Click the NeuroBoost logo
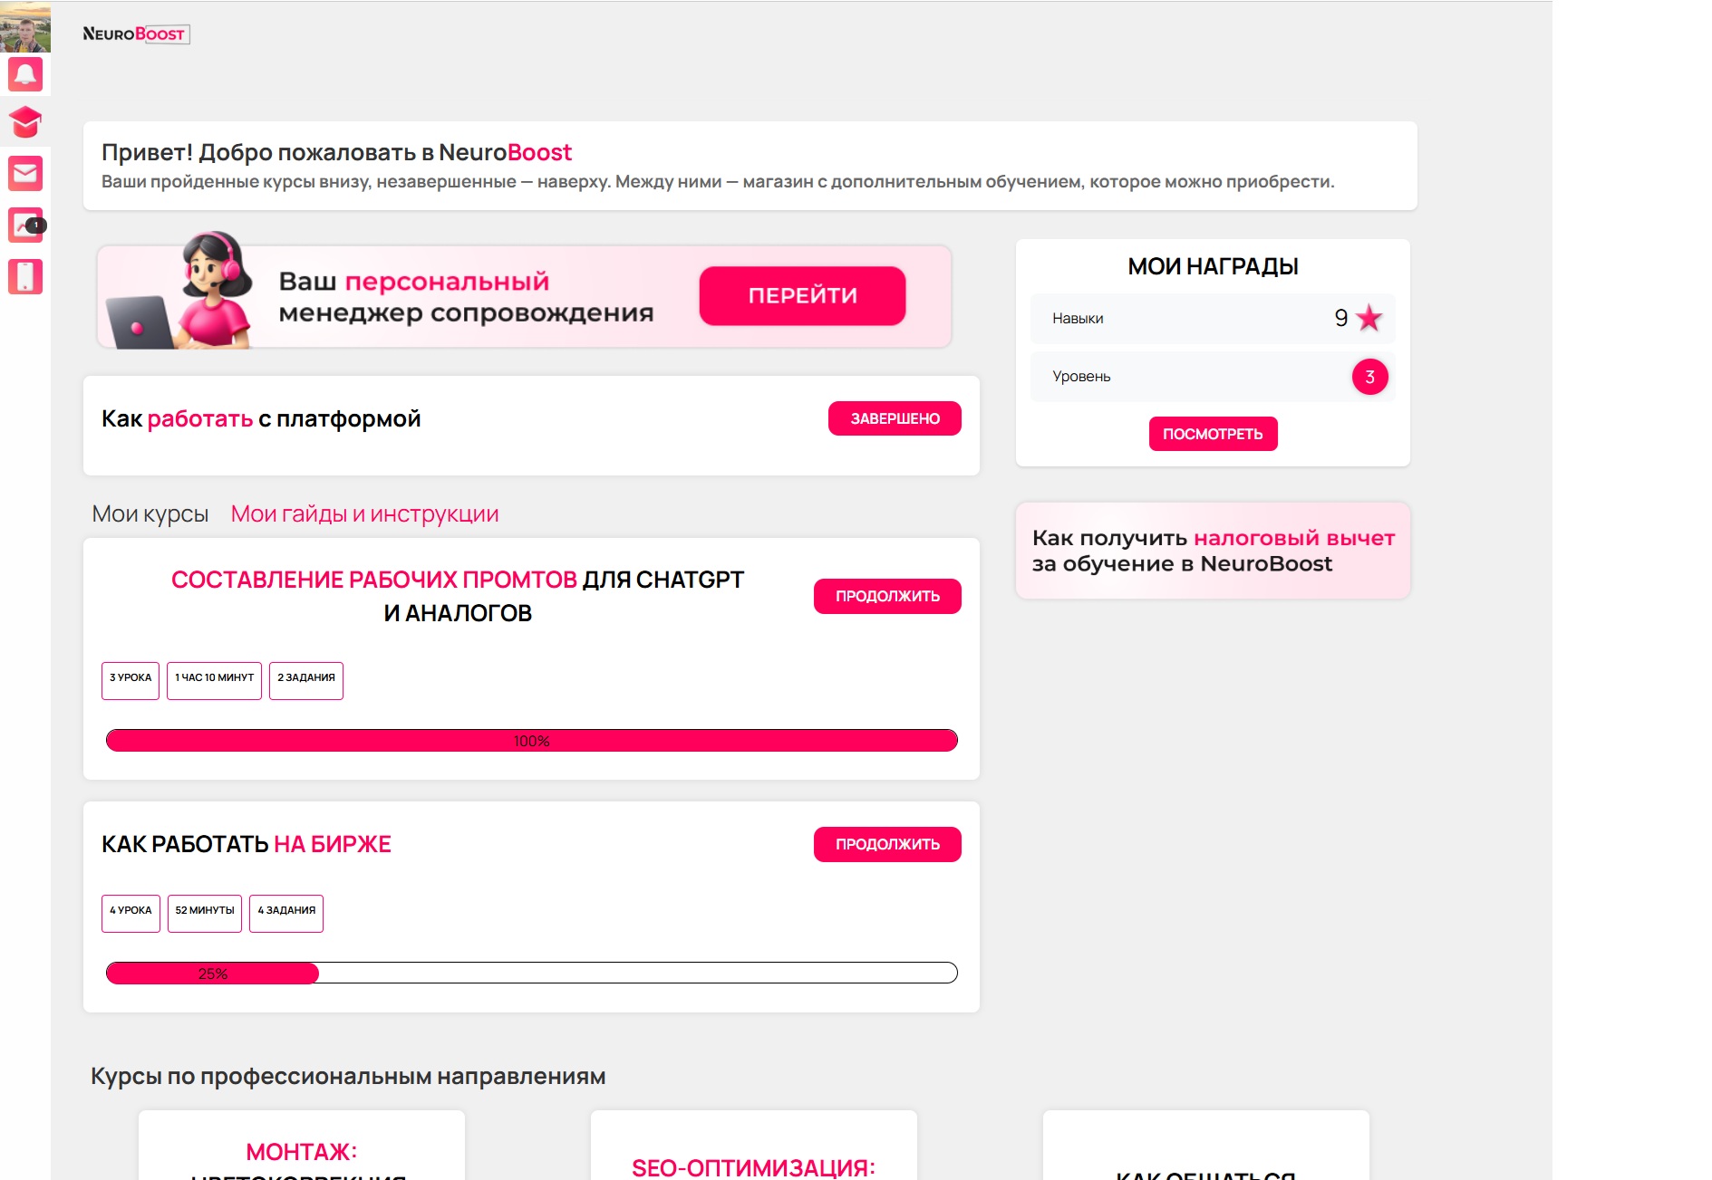 pyautogui.click(x=136, y=34)
